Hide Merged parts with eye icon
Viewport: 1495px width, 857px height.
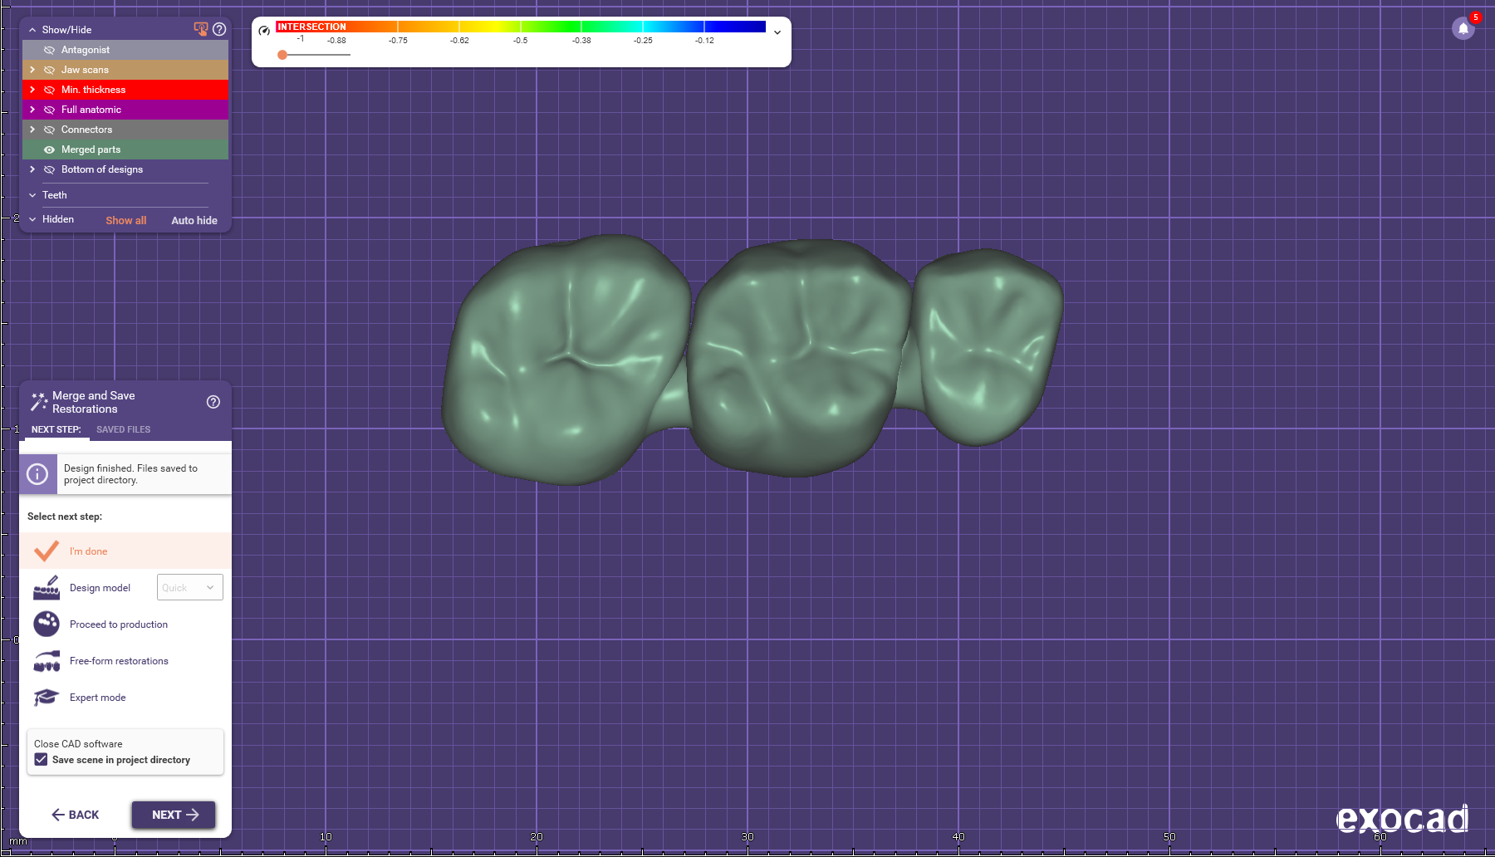pos(49,149)
